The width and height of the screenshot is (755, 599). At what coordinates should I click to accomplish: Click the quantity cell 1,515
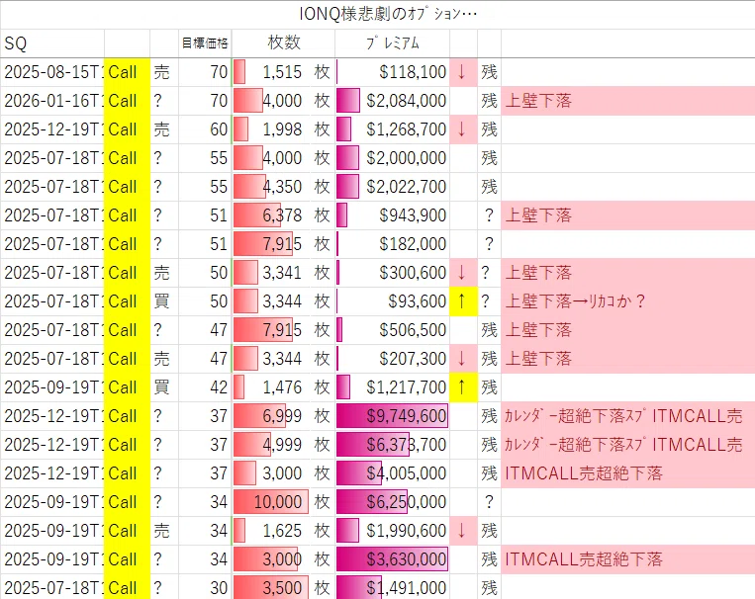(271, 72)
